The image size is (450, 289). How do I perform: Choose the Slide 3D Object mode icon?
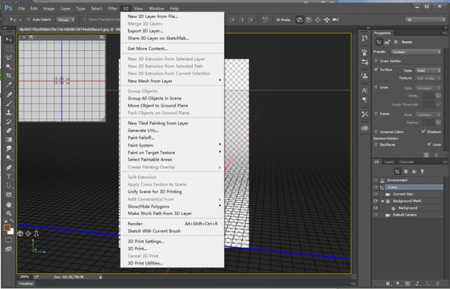pyautogui.click(x=326, y=19)
